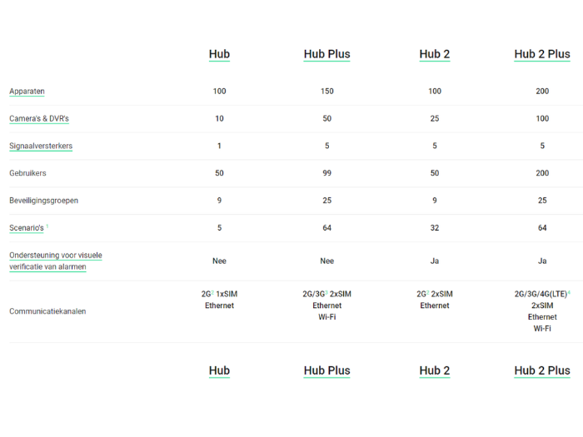Click the Hub 2 link below the table
583x437 pixels.
coord(435,370)
